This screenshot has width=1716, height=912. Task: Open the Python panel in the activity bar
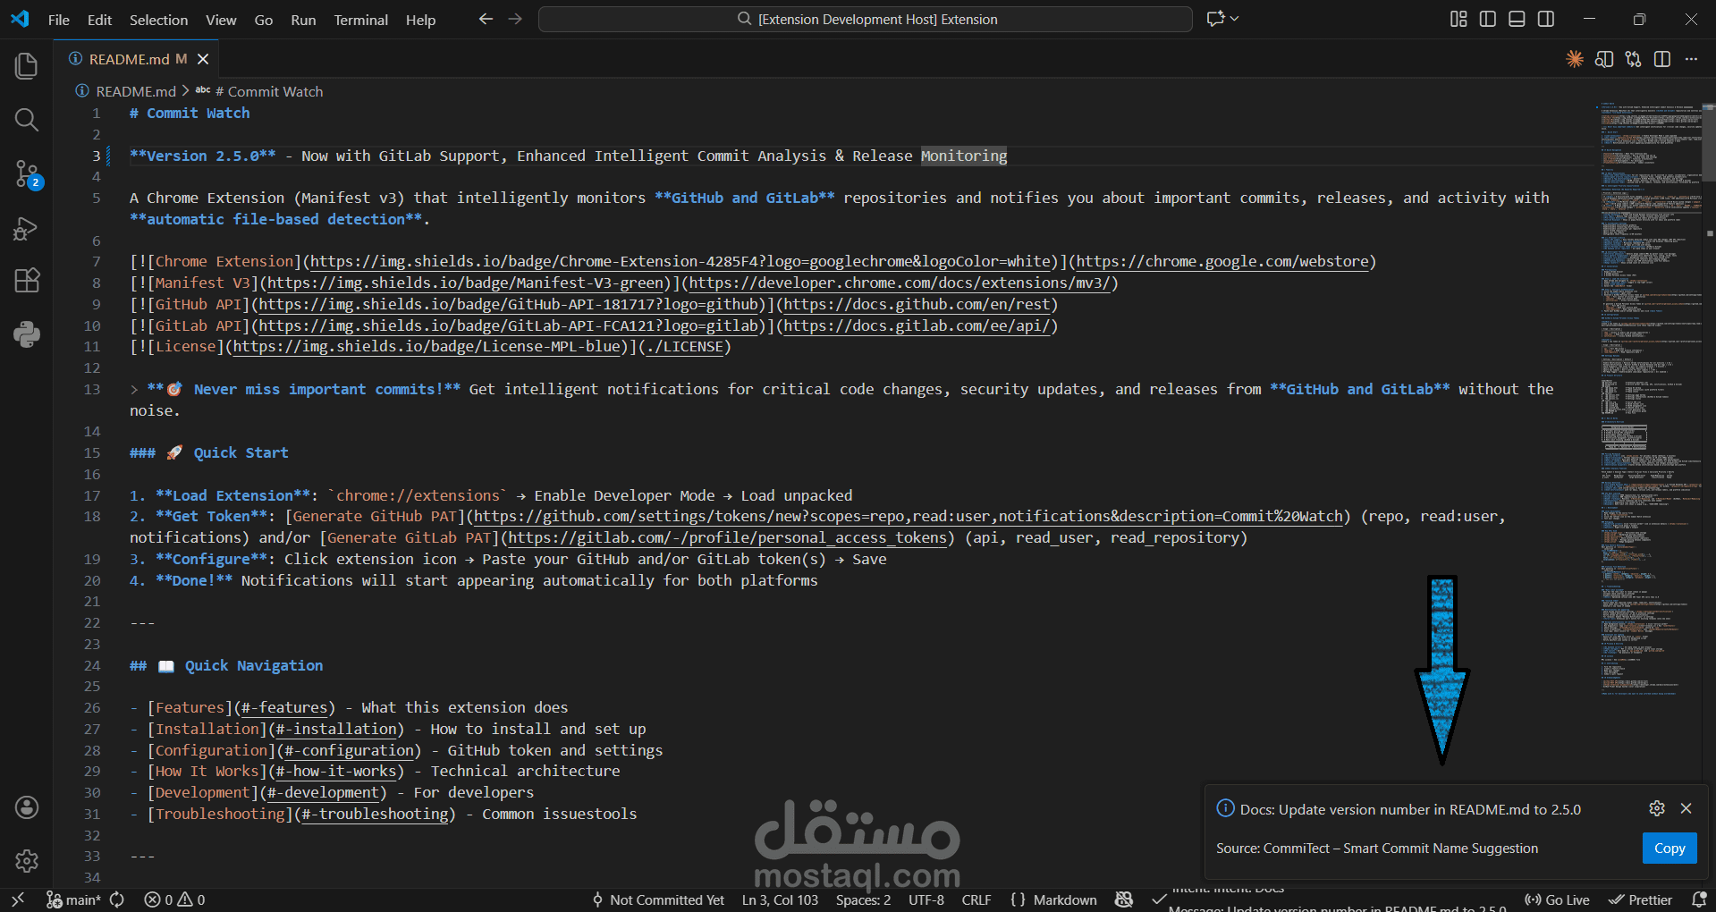27,335
